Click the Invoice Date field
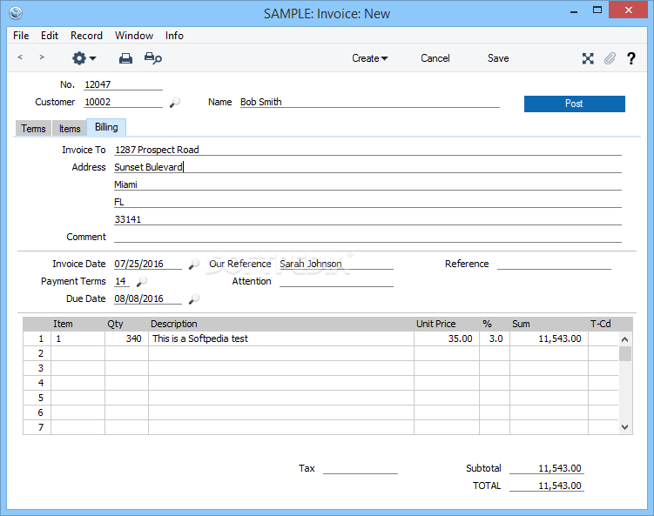 pos(148,264)
